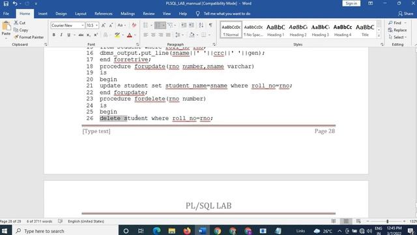Show paragraph marks with pilcrow button
The image size is (417, 235).
pos(210,25)
